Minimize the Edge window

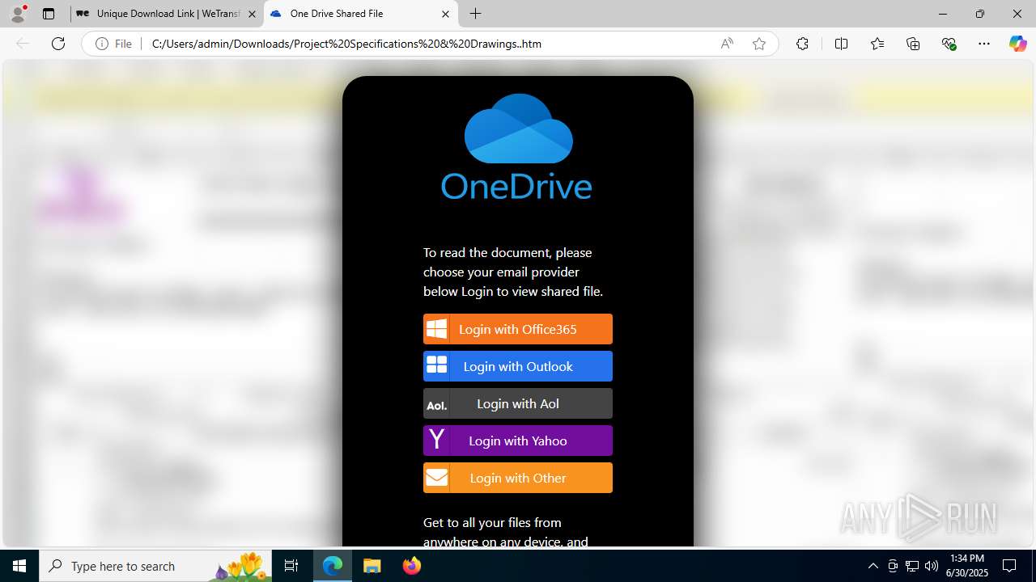point(943,14)
